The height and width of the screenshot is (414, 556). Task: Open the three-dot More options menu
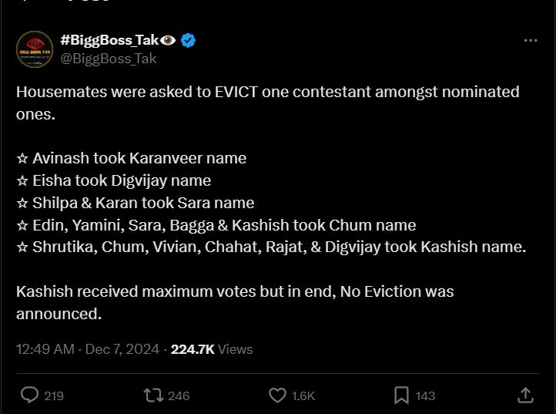[x=531, y=41]
